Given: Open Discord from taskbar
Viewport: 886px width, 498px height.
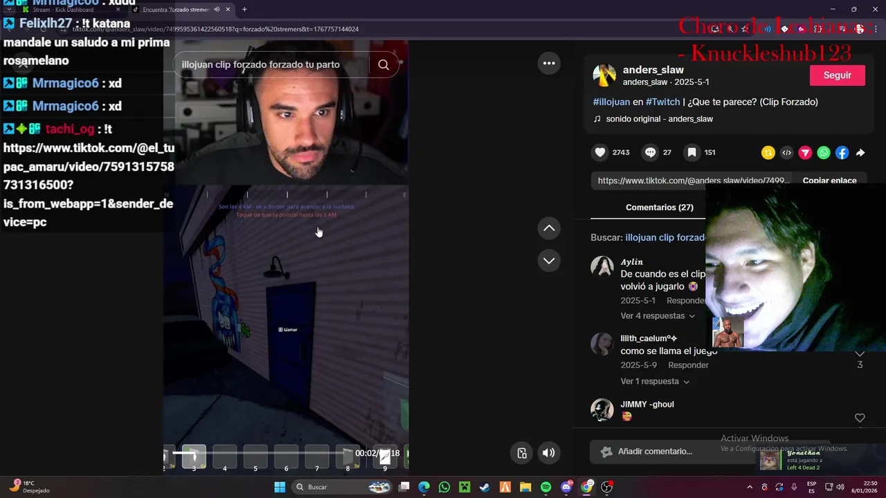Looking at the screenshot, I should (x=566, y=487).
